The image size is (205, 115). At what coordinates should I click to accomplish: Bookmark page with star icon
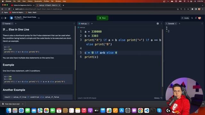[188, 9]
